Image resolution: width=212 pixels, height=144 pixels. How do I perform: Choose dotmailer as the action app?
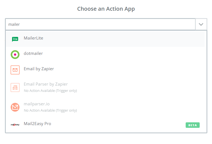click(105, 55)
